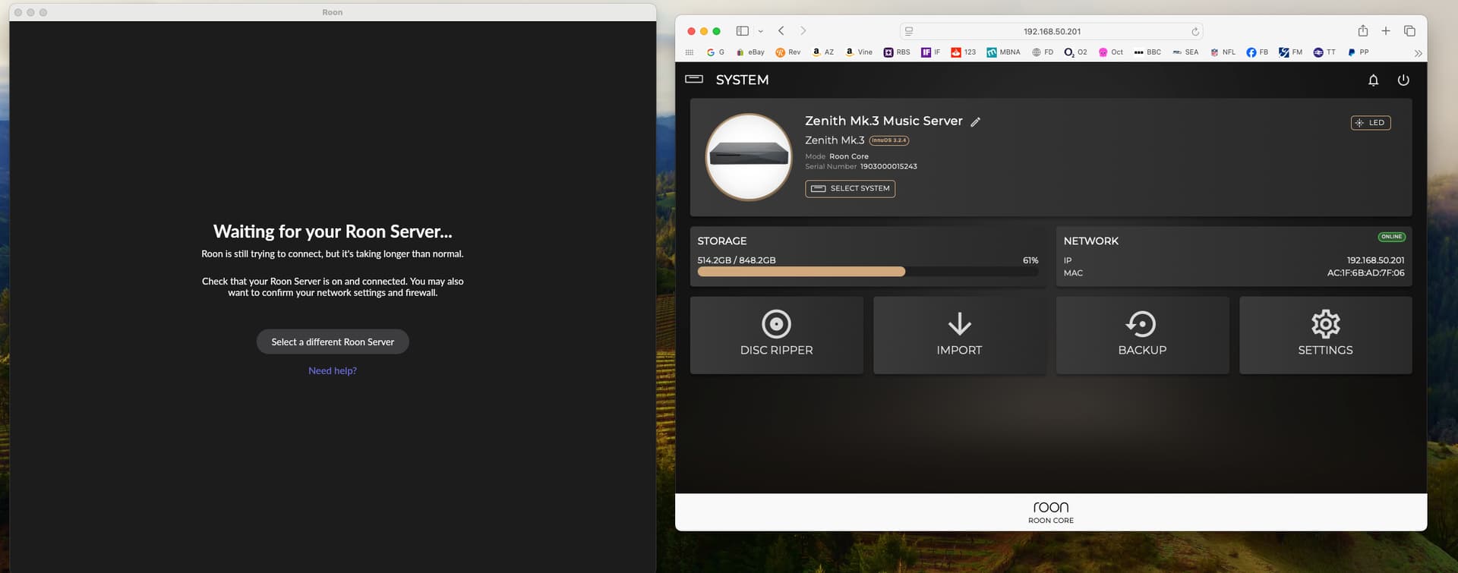Open the Rev bookmark
The width and height of the screenshot is (1458, 573).
tap(787, 52)
